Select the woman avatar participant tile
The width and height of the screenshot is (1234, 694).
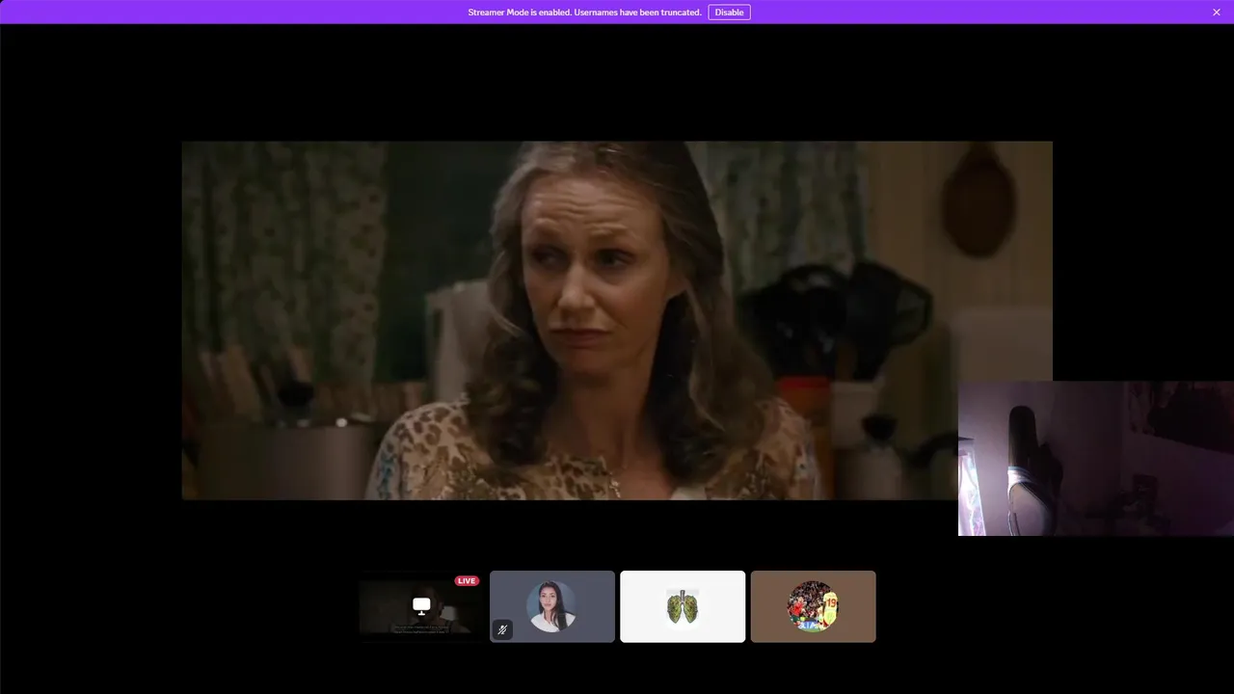552,606
